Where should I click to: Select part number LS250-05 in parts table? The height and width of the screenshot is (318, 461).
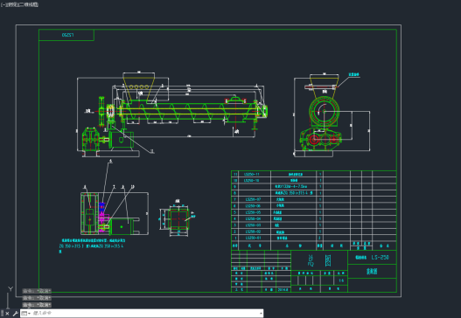pyautogui.click(x=253, y=212)
